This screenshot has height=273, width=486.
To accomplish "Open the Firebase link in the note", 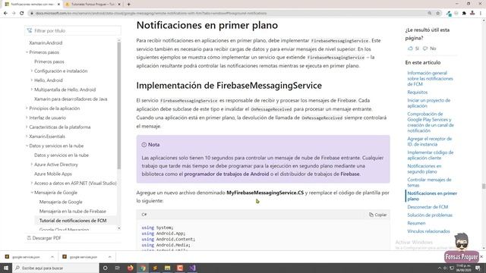I will (350, 174).
